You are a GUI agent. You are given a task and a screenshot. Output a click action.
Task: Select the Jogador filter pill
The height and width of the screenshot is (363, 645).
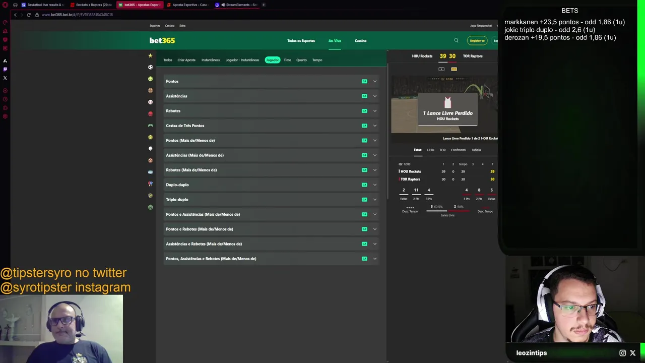tap(273, 60)
